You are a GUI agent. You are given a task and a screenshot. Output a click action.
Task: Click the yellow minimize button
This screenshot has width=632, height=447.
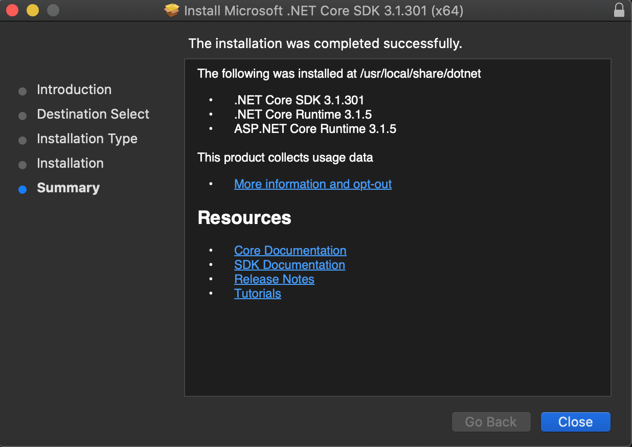point(32,9)
